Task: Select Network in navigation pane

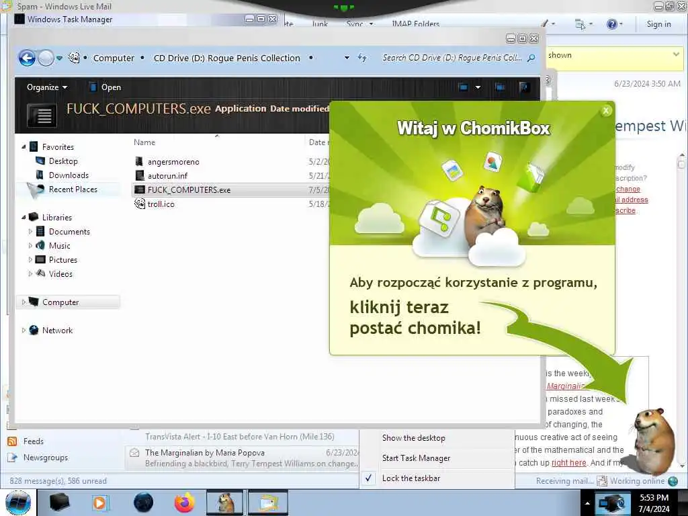Action: 57,330
